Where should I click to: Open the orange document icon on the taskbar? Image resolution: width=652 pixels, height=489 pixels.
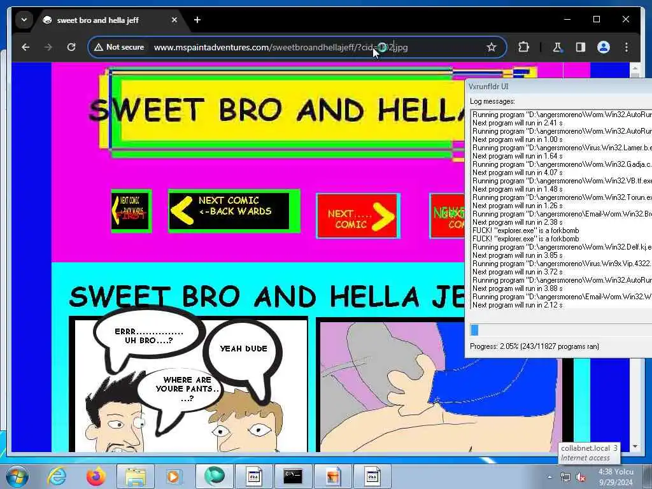pyautogui.click(x=332, y=476)
